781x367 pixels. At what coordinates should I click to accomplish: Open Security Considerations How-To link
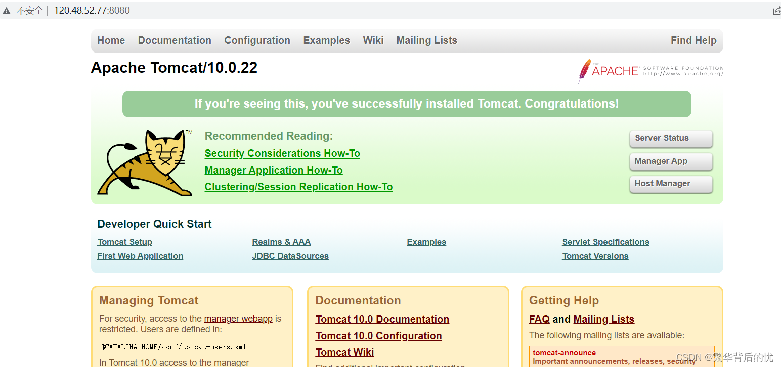pyautogui.click(x=282, y=153)
